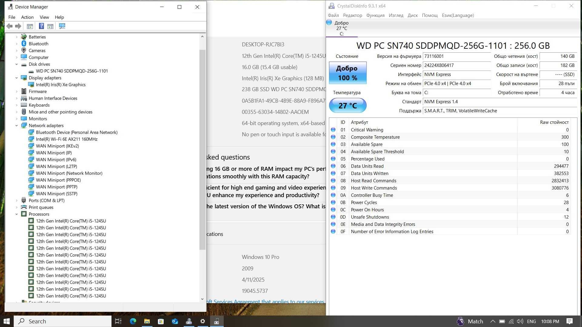
Task: Expand Human Interface Devices node
Action: 17,98
